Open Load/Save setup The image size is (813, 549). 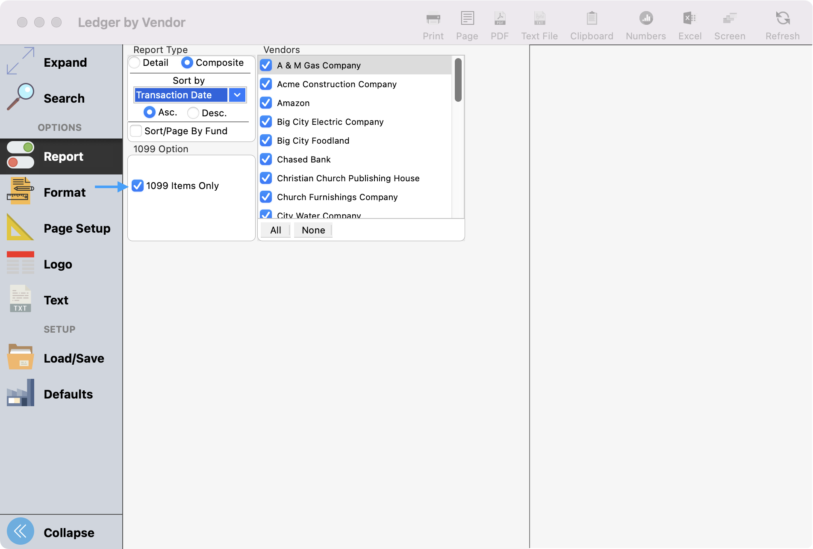tap(21, 357)
